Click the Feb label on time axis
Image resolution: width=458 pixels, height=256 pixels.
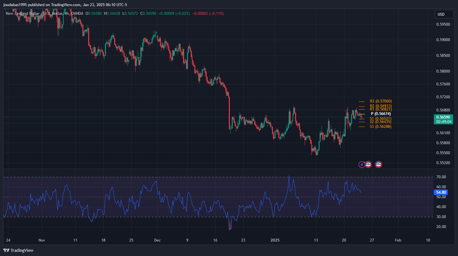click(x=398, y=240)
